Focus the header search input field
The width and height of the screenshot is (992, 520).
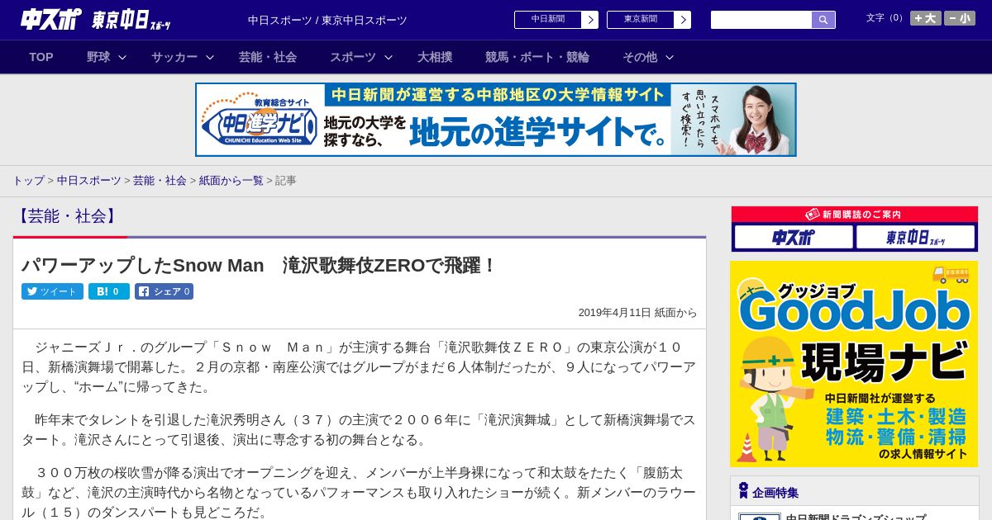click(x=761, y=20)
